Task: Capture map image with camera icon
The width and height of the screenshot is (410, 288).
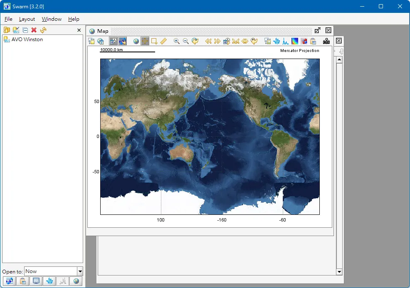Action: pos(326,41)
